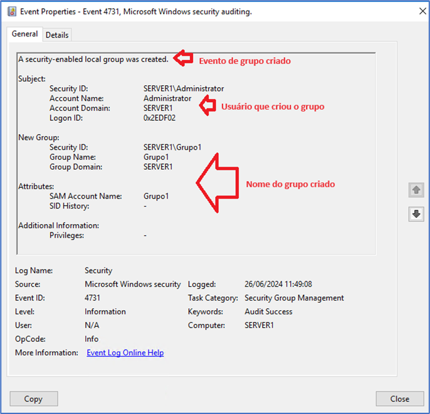Click the Task Category 'Security Group Management' value
Viewport: 430px width, 414px height.
point(294,298)
